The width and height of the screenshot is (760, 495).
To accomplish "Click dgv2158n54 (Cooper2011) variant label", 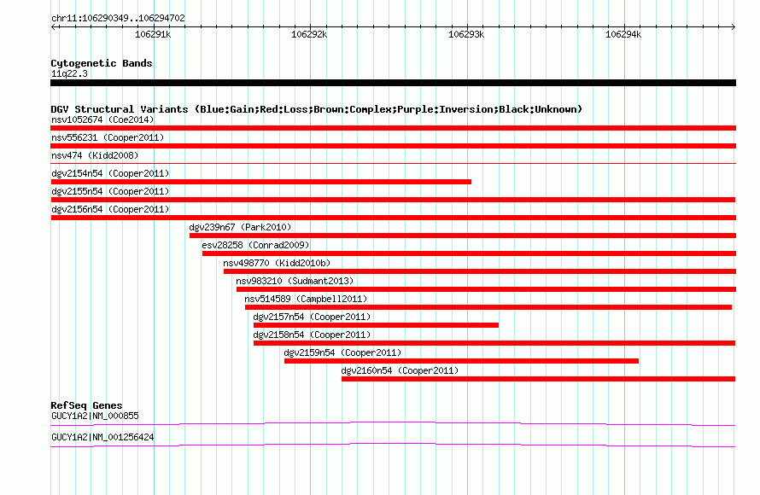I will click(x=312, y=335).
